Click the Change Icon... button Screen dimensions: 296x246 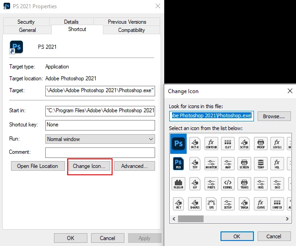[x=89, y=166]
